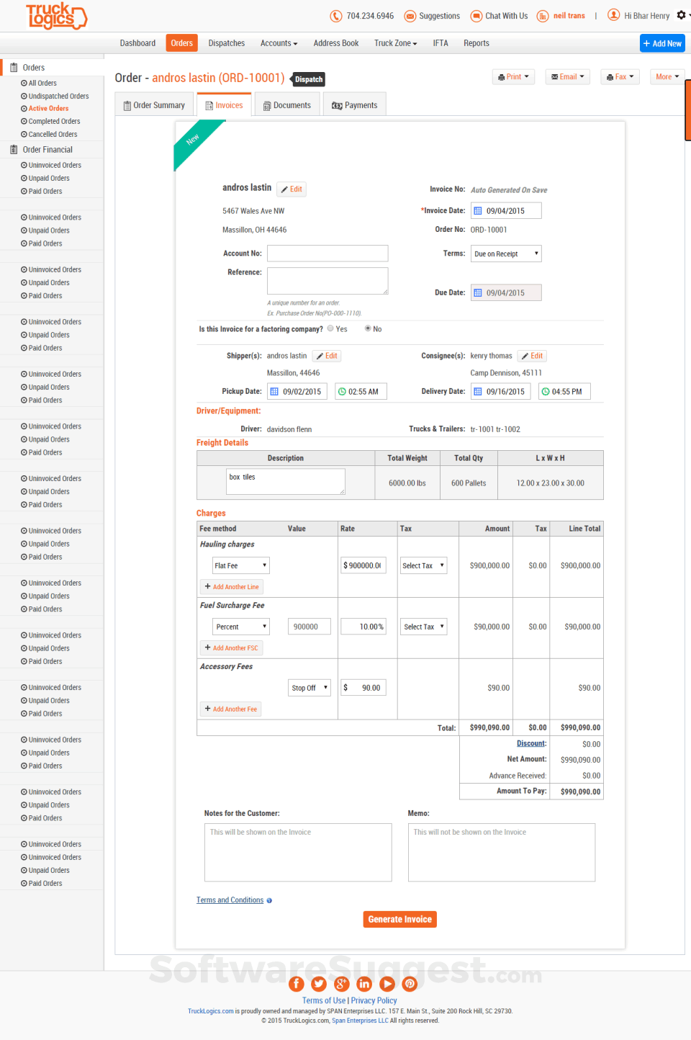The image size is (691, 1040).
Task: Open the Facebook social icon
Action: click(x=296, y=984)
